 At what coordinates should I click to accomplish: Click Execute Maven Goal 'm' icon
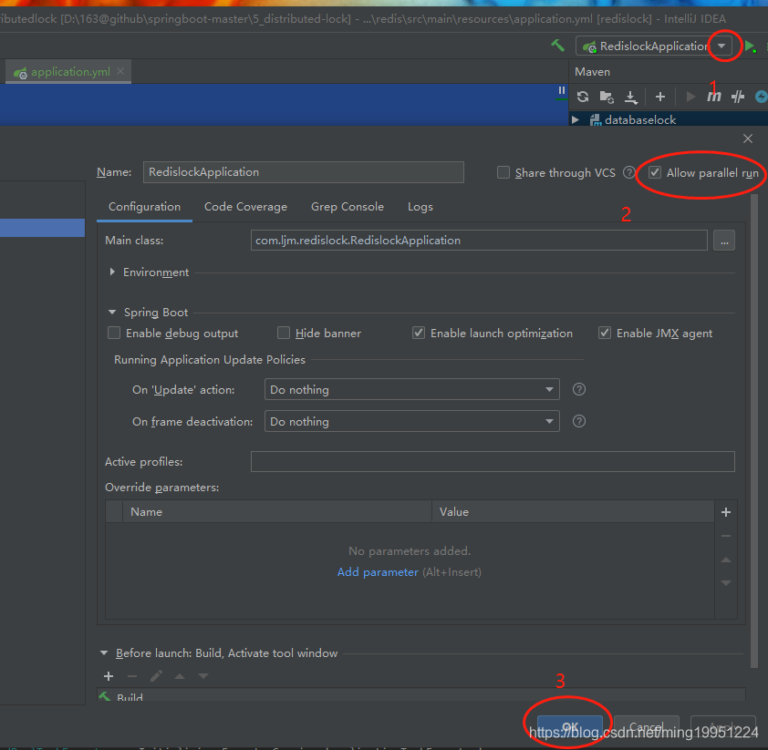click(x=714, y=97)
